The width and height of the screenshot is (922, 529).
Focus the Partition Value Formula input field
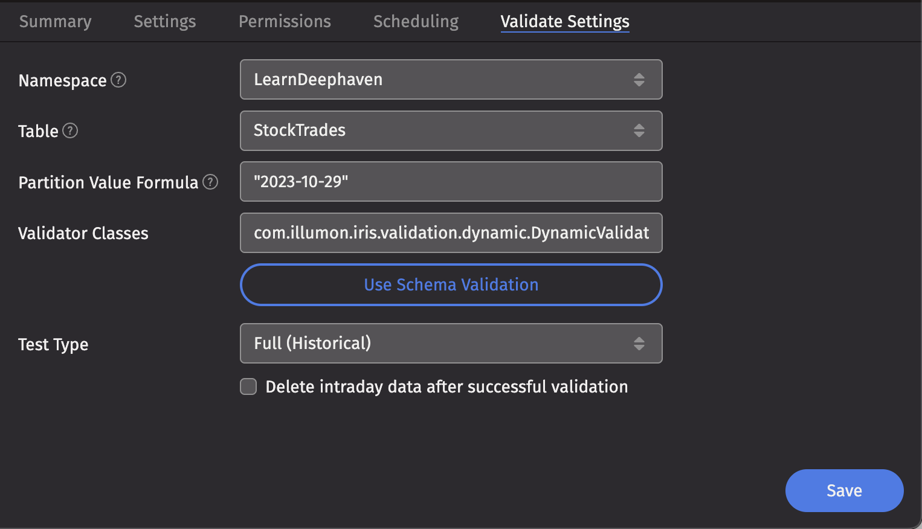(451, 182)
